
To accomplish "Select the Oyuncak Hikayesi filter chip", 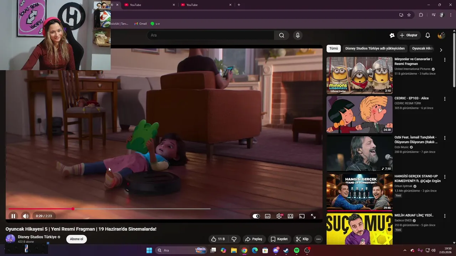I will point(423,48).
